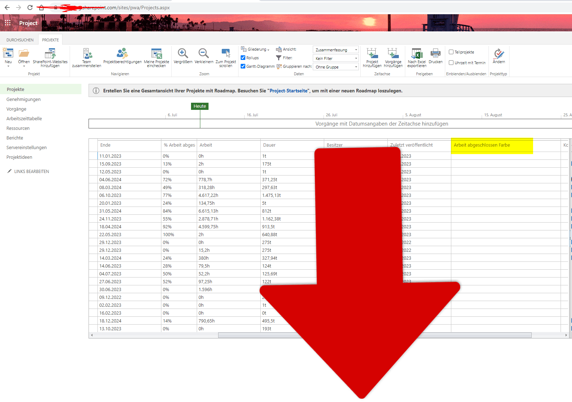
Task: Go back with browser arrow
Action: [x=7, y=7]
